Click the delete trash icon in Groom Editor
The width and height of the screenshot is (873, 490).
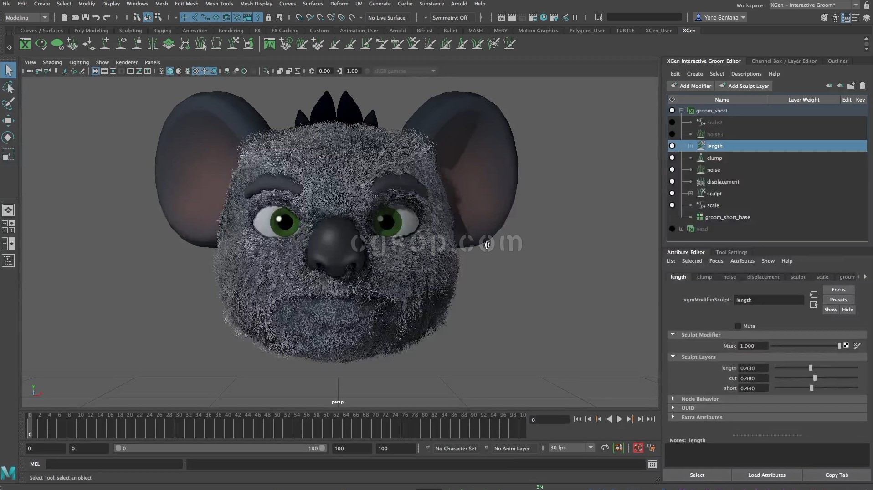coord(862,86)
